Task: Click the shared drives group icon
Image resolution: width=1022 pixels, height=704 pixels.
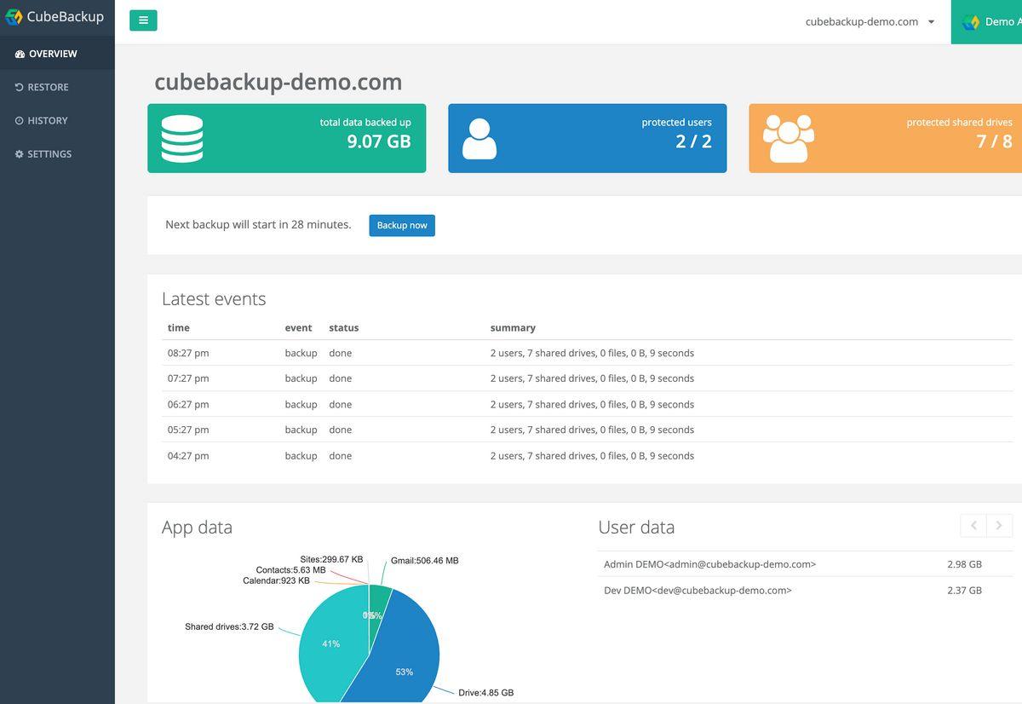Action: 788,139
